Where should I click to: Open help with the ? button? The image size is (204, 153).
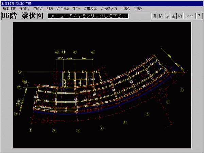[200, 16]
